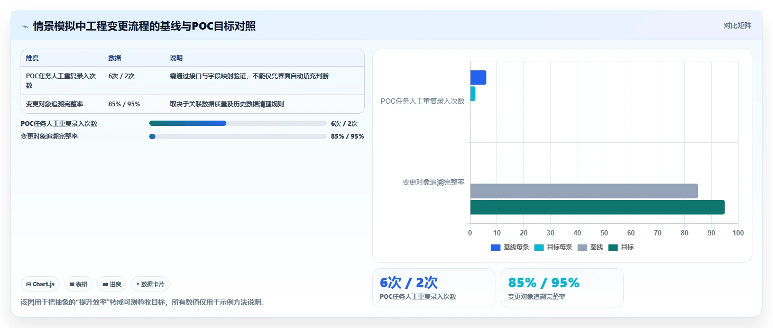This screenshot has height=328, width=773.
Task: Select the Chart.js tag chip
Action: pyautogui.click(x=41, y=284)
